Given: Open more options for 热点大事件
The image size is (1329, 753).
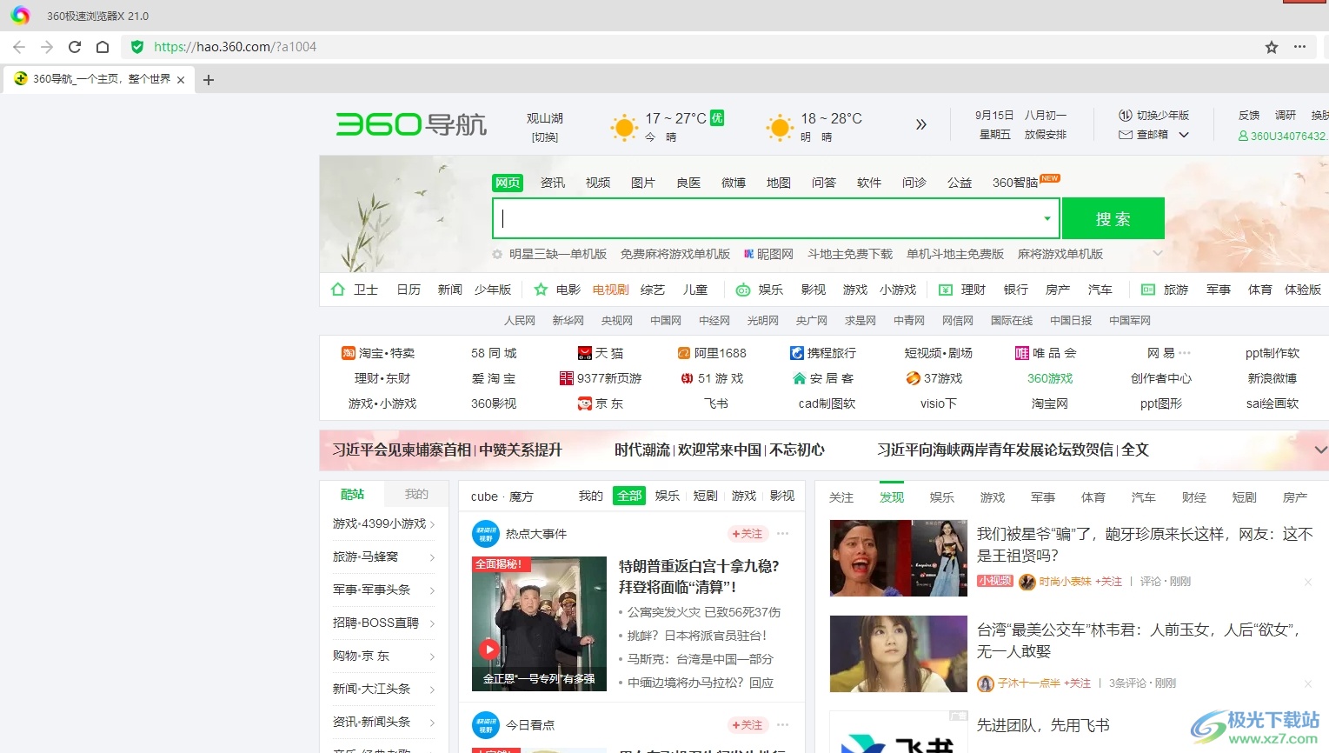Looking at the screenshot, I should pyautogui.click(x=783, y=534).
